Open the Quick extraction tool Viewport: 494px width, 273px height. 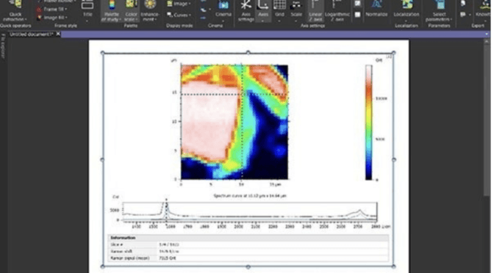pyautogui.click(x=15, y=11)
